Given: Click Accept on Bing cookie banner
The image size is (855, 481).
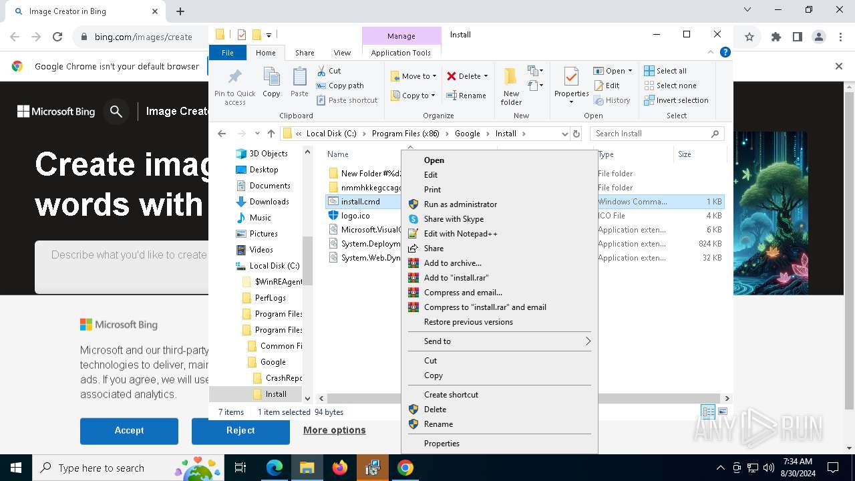Looking at the screenshot, I should click(x=129, y=431).
